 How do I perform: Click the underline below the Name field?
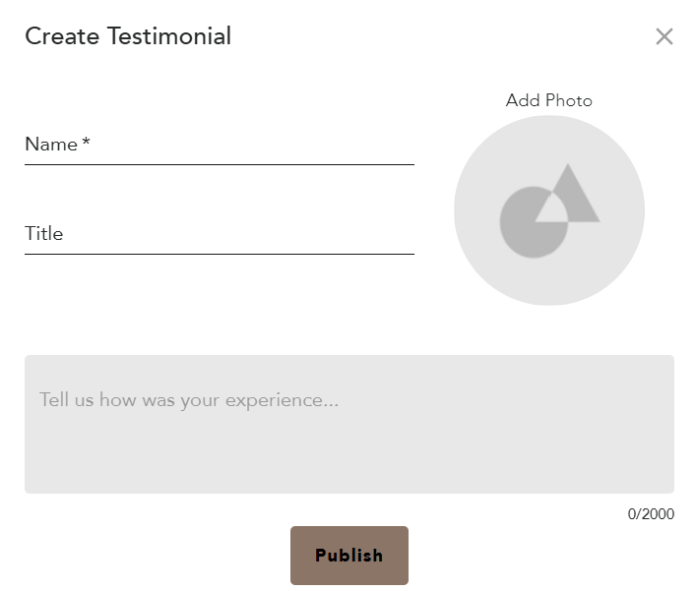(x=219, y=164)
